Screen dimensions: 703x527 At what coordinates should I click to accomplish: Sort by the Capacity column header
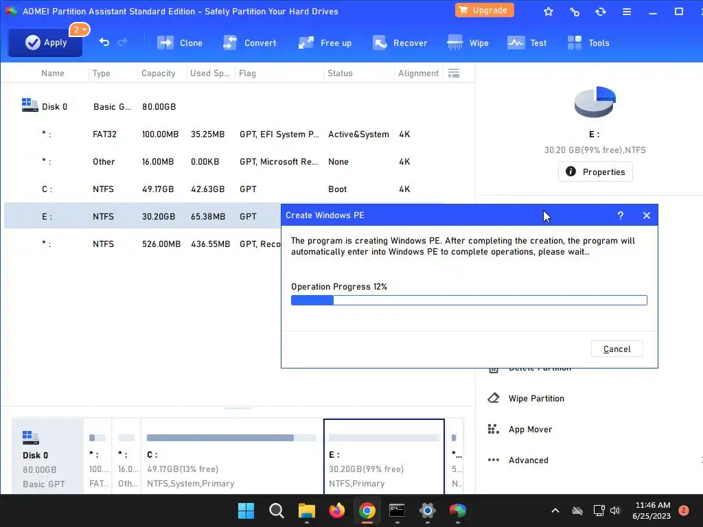click(159, 73)
